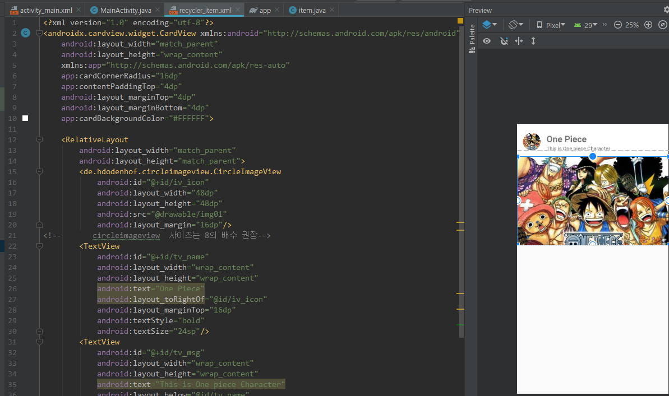Click the cardCornerRadius value "16dp"
The width and height of the screenshot is (669, 396).
click(x=169, y=76)
